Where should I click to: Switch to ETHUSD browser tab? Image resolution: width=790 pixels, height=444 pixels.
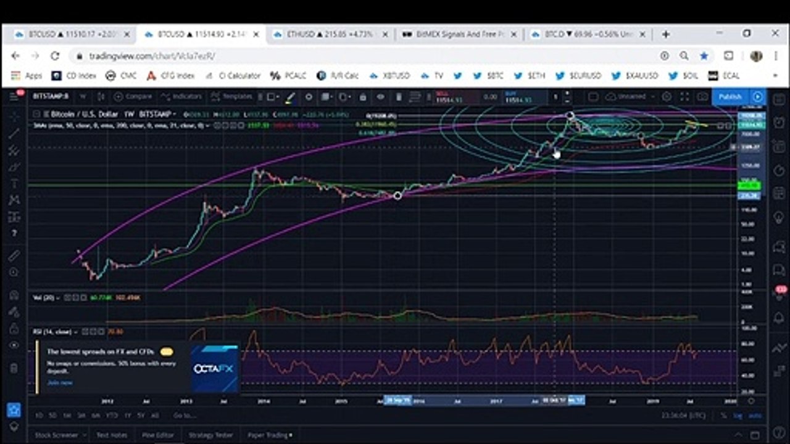tap(331, 35)
